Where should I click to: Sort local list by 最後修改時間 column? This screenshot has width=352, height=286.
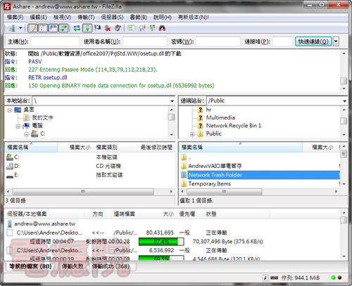click(156, 148)
